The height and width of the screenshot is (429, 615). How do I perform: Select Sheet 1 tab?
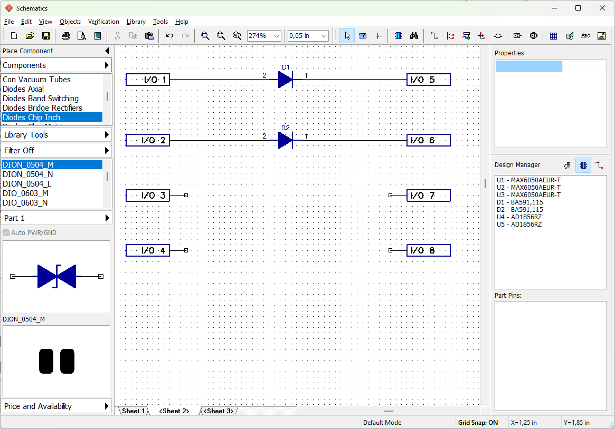134,411
